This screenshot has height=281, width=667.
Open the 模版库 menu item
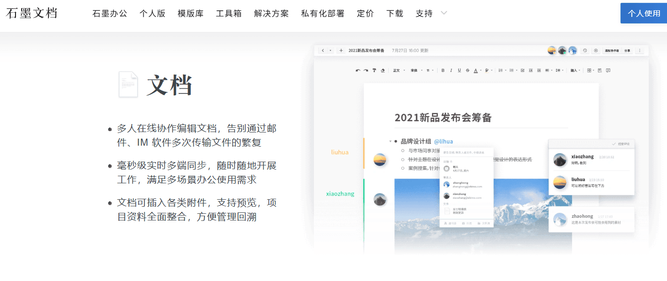pyautogui.click(x=190, y=13)
